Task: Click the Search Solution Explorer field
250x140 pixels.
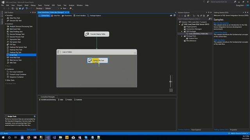Action: click(193, 19)
